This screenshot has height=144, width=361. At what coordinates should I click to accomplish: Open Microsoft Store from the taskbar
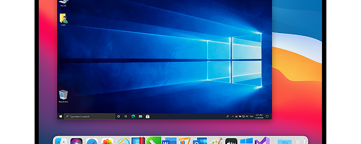coord(147,116)
